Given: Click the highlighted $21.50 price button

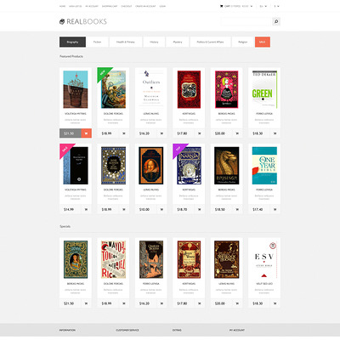Looking at the screenshot, I should (x=71, y=133).
